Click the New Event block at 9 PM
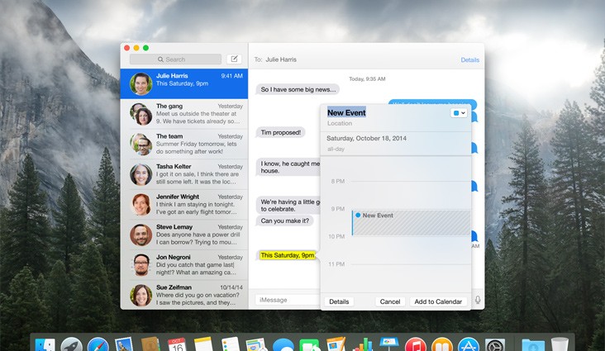 411,222
